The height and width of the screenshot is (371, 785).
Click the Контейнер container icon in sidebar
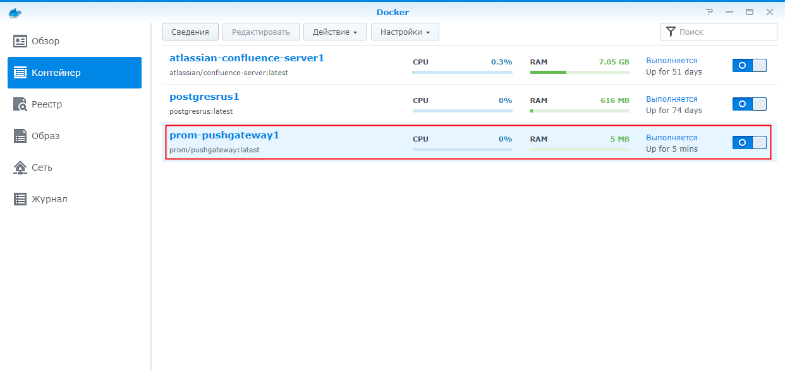pyautogui.click(x=21, y=73)
